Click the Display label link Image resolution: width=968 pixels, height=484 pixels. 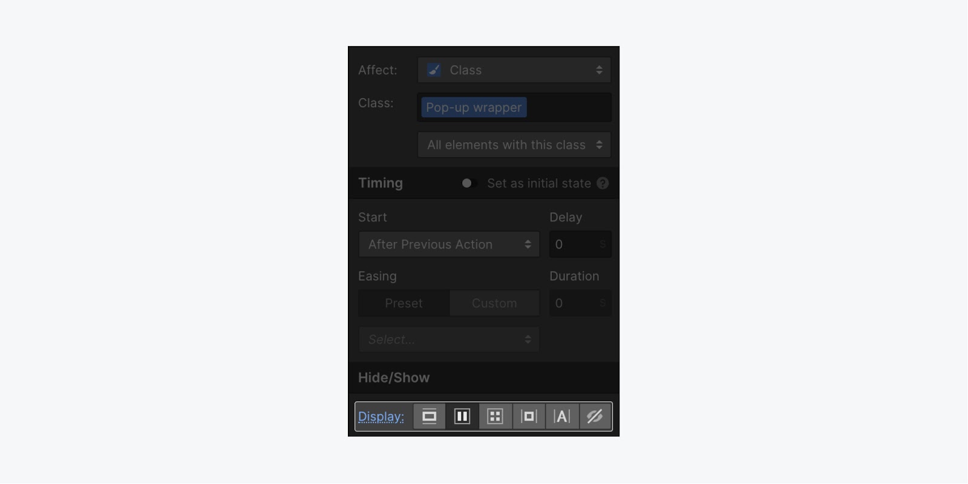click(381, 416)
